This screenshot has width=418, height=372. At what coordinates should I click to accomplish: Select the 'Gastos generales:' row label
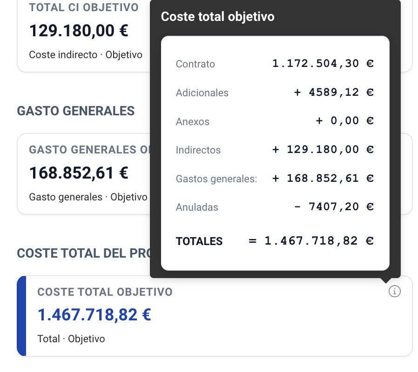tap(216, 179)
